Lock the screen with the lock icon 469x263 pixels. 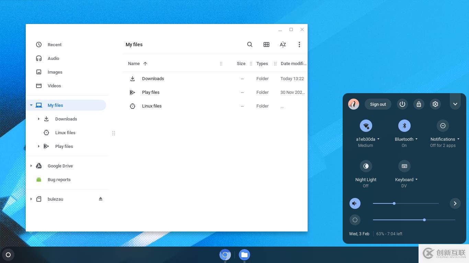pyautogui.click(x=419, y=104)
